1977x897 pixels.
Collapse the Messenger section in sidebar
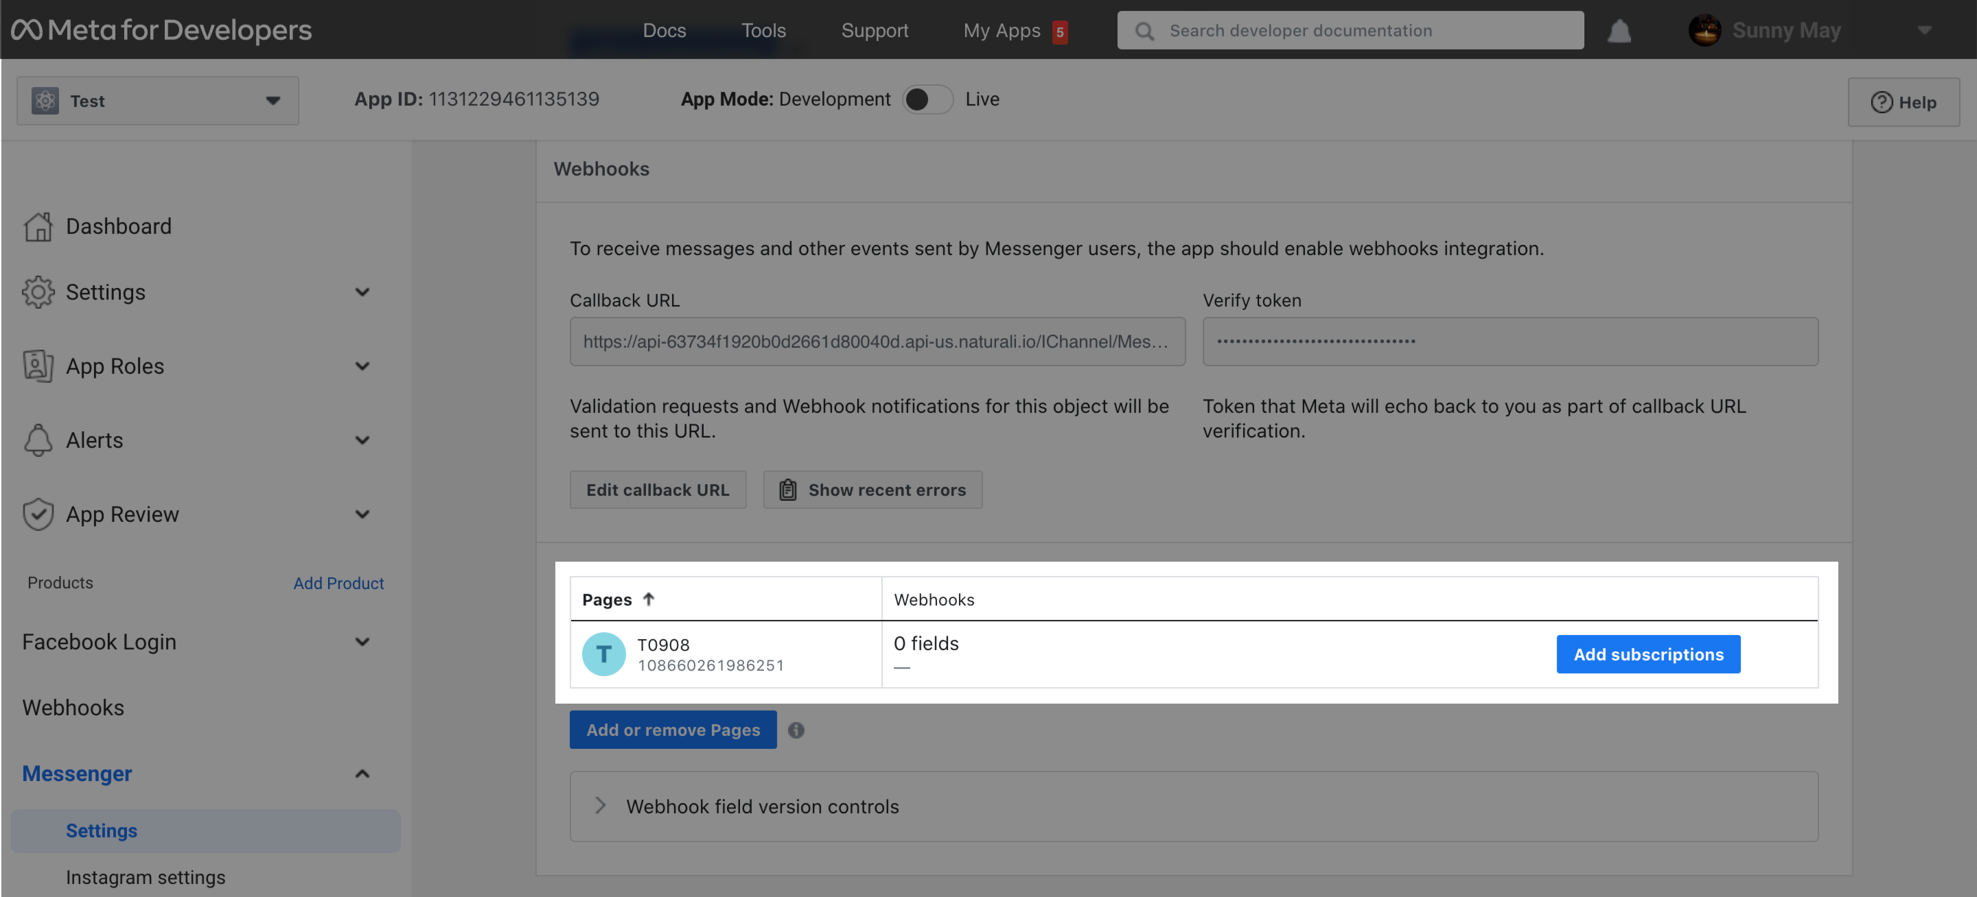tap(362, 774)
